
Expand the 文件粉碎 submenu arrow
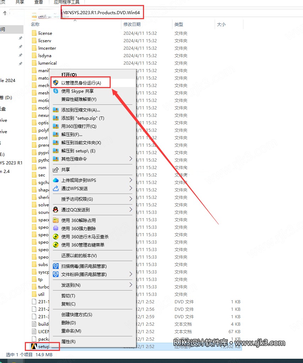(x=131, y=274)
